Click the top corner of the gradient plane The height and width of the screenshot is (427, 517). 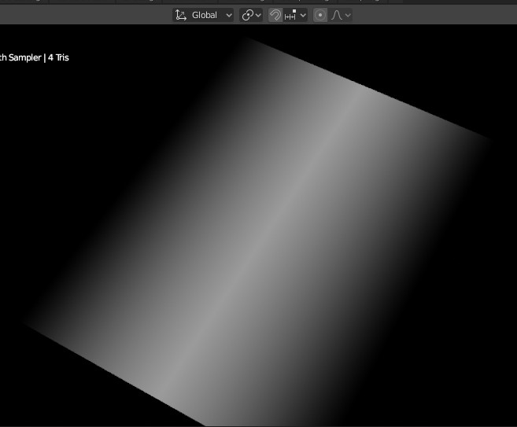coord(250,41)
